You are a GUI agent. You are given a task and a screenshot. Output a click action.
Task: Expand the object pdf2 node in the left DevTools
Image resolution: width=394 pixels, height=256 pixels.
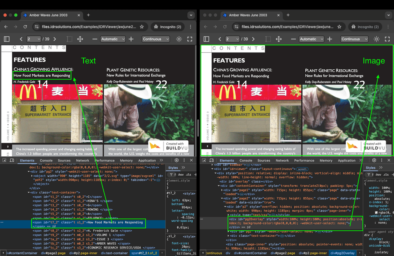(x=32, y=176)
